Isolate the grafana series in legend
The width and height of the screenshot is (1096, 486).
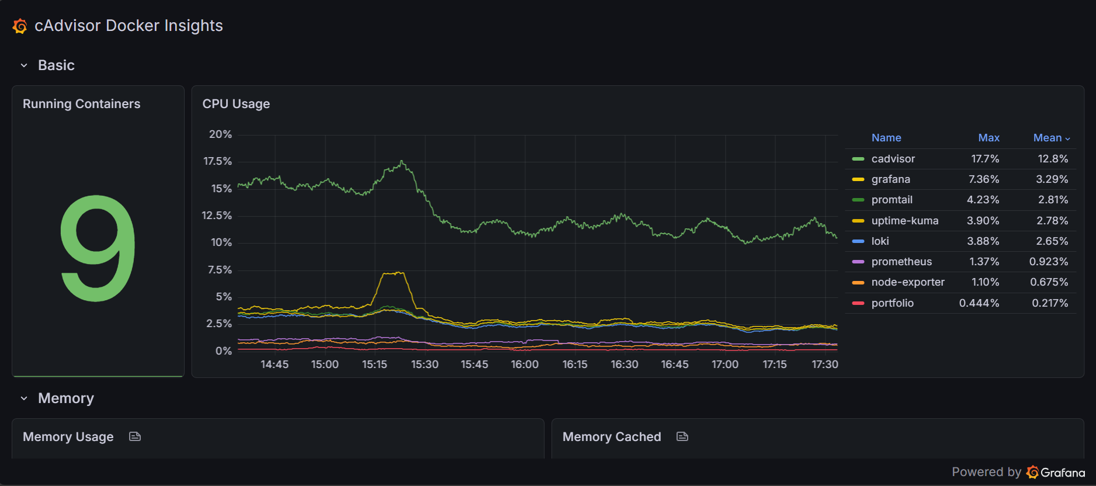[x=891, y=179]
